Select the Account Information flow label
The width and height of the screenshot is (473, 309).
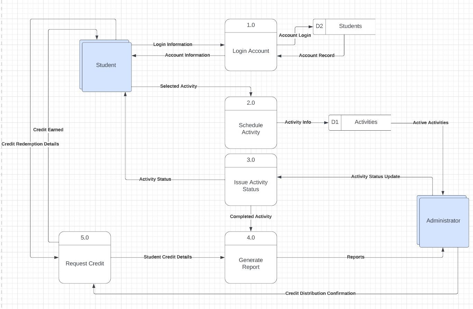pyautogui.click(x=188, y=55)
